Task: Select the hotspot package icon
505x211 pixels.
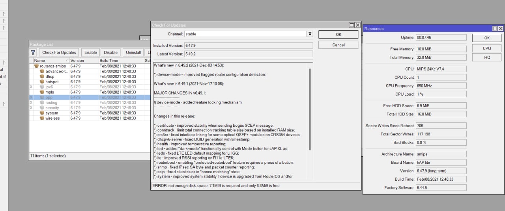Action: pos(42,81)
